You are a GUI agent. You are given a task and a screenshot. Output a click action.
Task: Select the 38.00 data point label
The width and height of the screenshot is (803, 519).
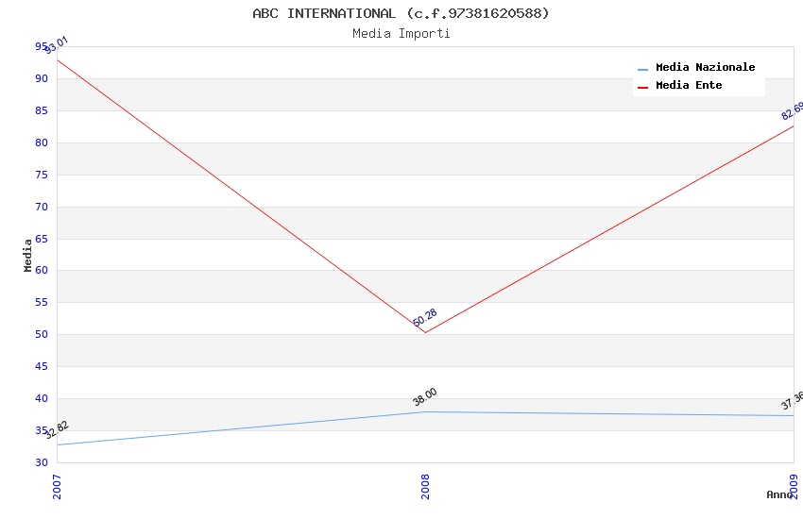click(x=425, y=397)
